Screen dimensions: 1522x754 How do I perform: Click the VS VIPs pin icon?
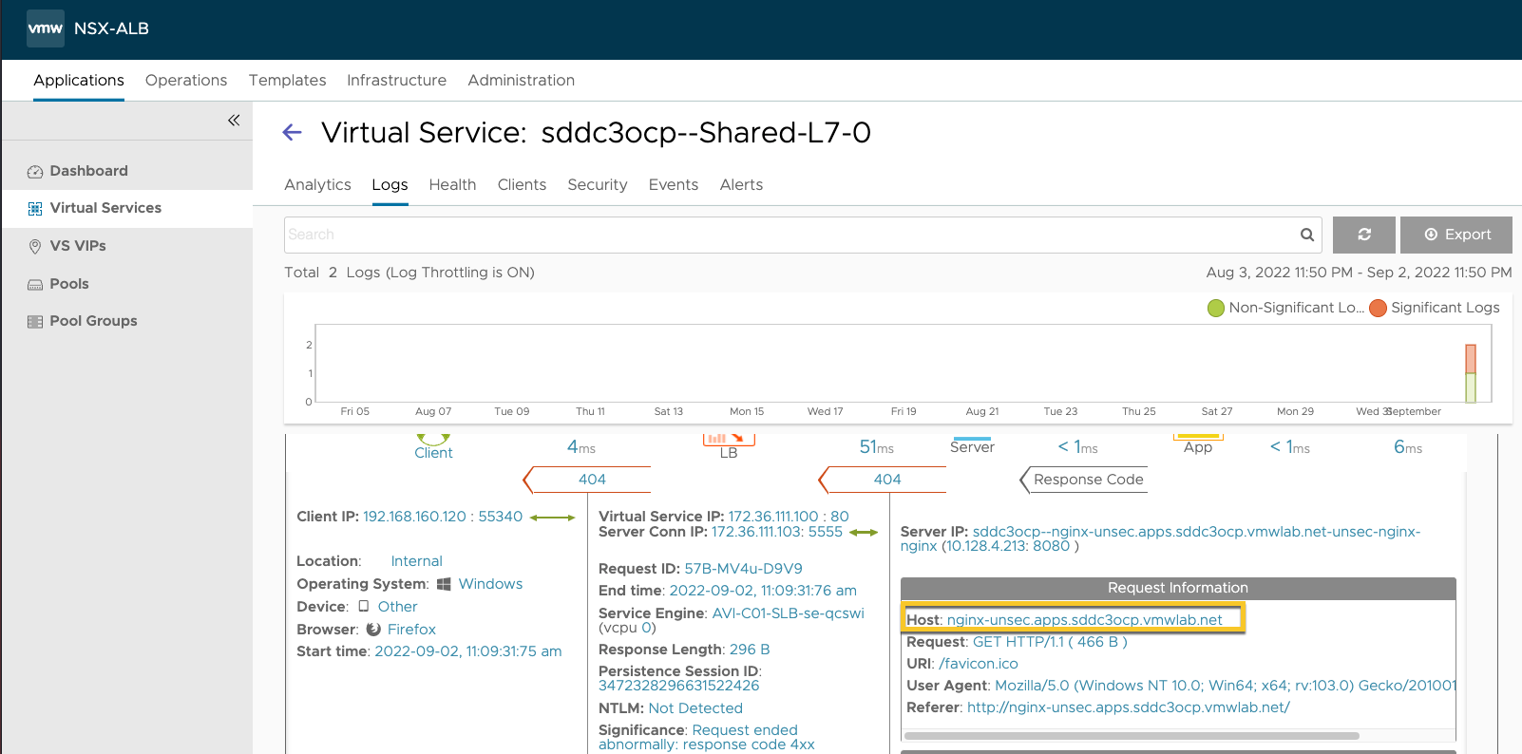click(x=35, y=247)
